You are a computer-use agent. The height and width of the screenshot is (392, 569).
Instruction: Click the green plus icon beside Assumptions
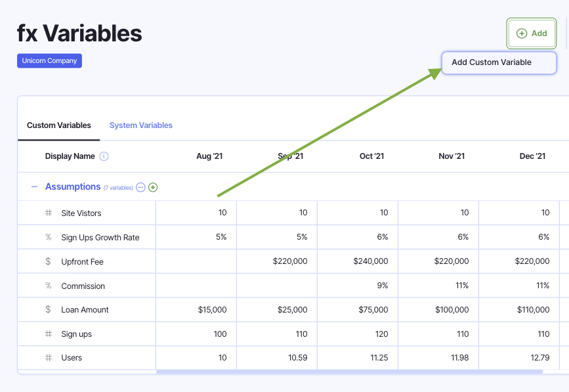(153, 188)
